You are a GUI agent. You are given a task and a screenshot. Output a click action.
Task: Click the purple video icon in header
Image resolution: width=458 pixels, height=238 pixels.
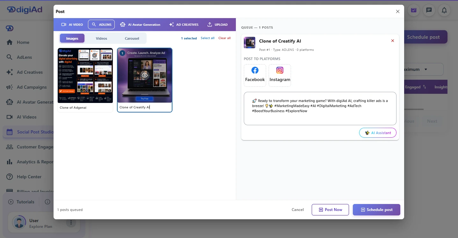tap(414, 10)
